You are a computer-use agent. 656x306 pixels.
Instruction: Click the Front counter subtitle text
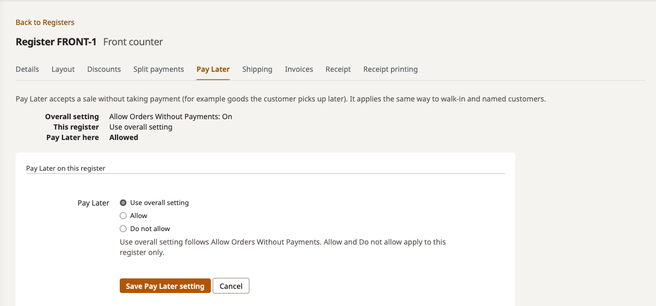coord(133,42)
